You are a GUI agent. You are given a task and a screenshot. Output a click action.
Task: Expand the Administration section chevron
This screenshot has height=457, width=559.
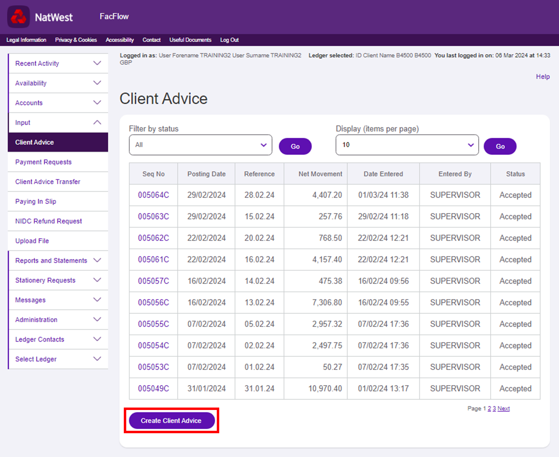97,319
